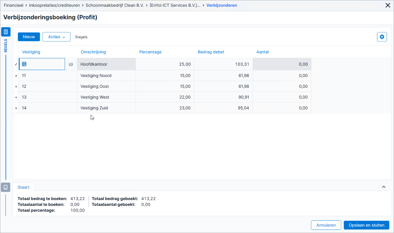Expand the truncated EnYoi ICT Services breadcrumb
The height and width of the screenshot is (233, 394).
(175, 5)
